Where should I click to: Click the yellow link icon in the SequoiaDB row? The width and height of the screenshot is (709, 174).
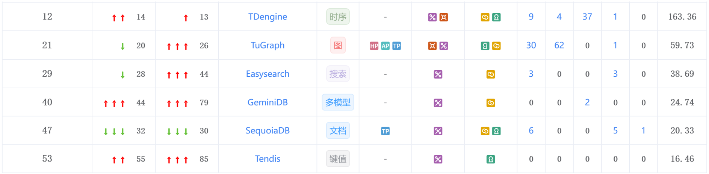click(x=485, y=131)
